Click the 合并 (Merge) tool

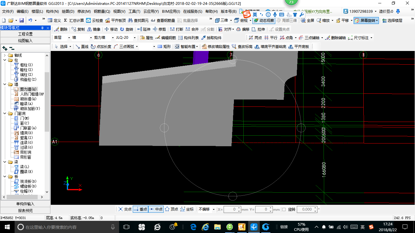[192, 29]
